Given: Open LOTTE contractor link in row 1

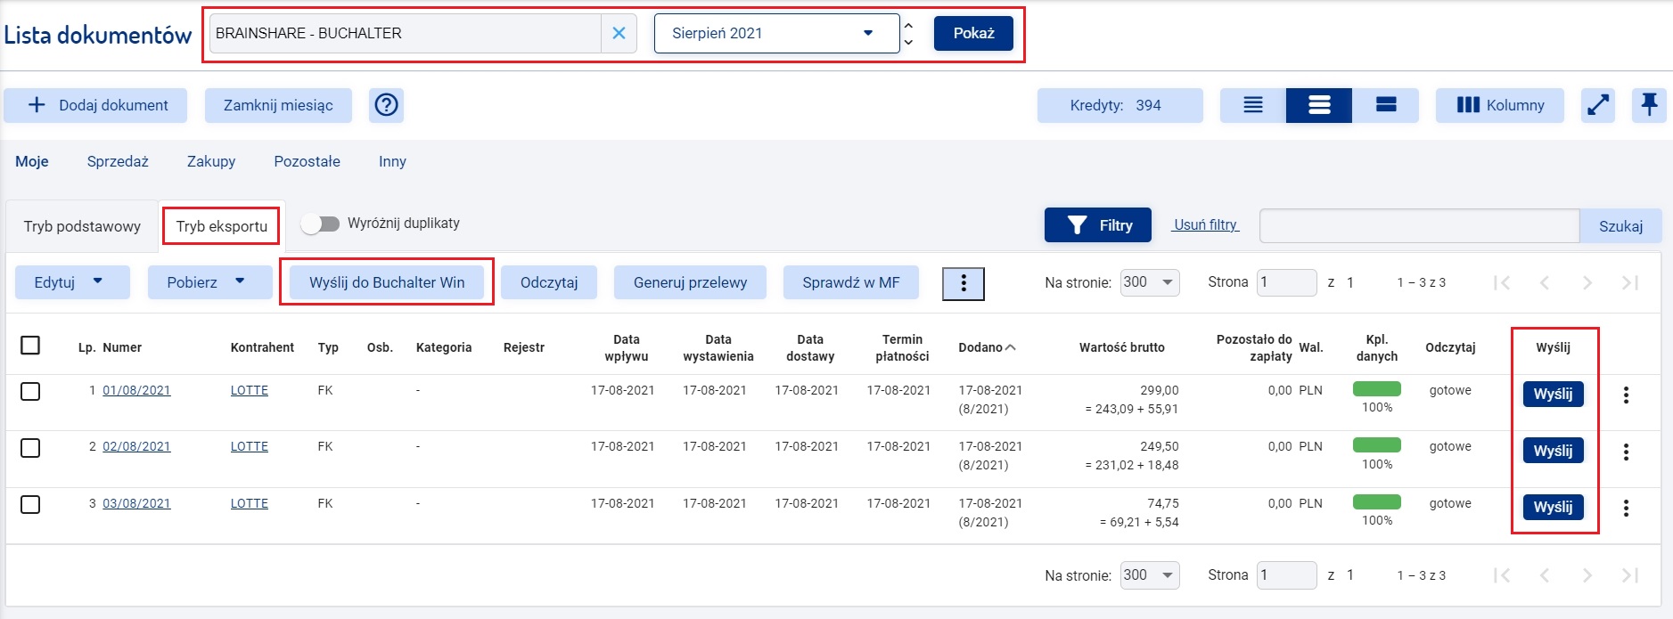Looking at the screenshot, I should (250, 390).
